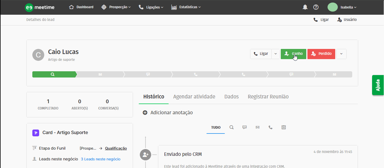The height and width of the screenshot is (168, 384).
Task: Click the notification bell icon
Action: pos(305,7)
